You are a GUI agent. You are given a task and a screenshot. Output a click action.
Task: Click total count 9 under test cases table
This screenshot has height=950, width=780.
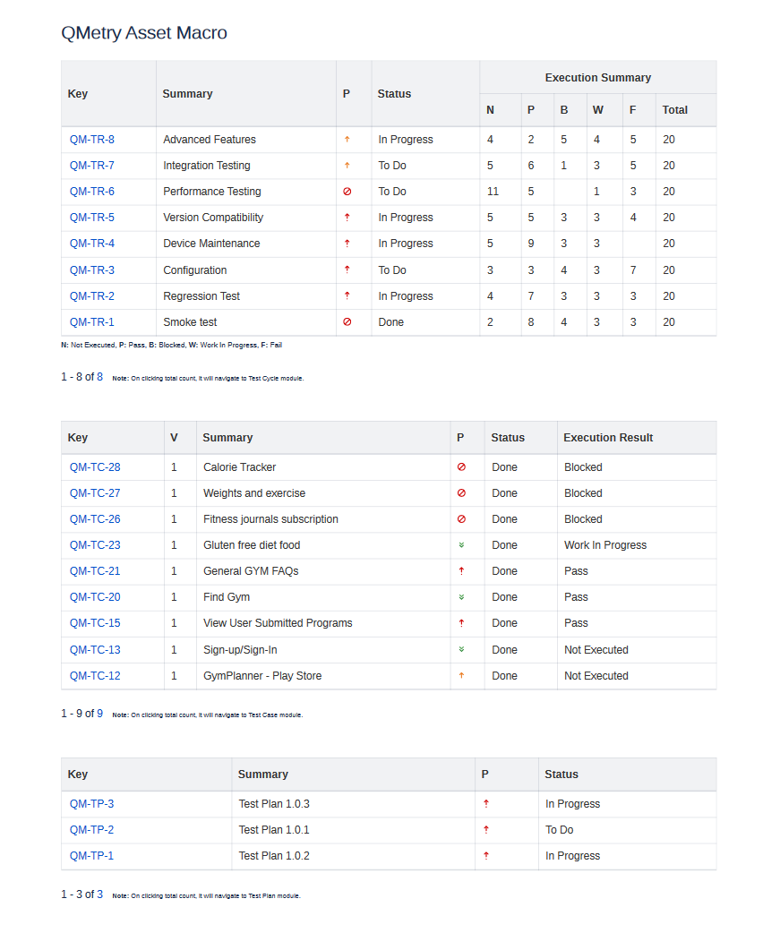[99, 714]
